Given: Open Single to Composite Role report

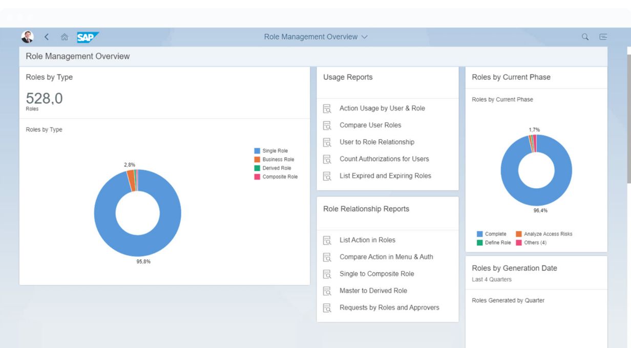Looking at the screenshot, I should (x=376, y=274).
